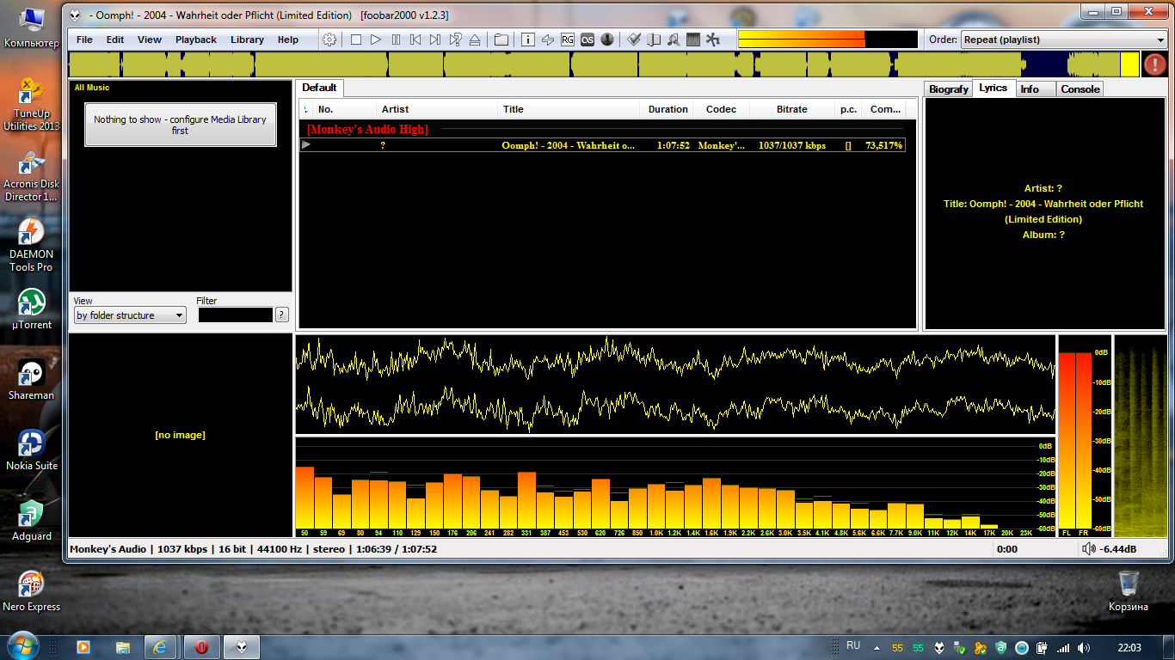Screen dimensions: 1175x660
Task: Click the eject/open file icon
Action: tap(476, 40)
